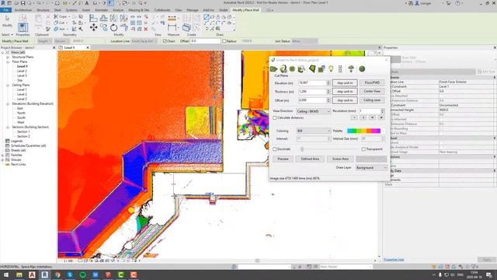Viewport: 497px width, 280px height.
Task: Enable the Decimate checkbox
Action: [275, 149]
